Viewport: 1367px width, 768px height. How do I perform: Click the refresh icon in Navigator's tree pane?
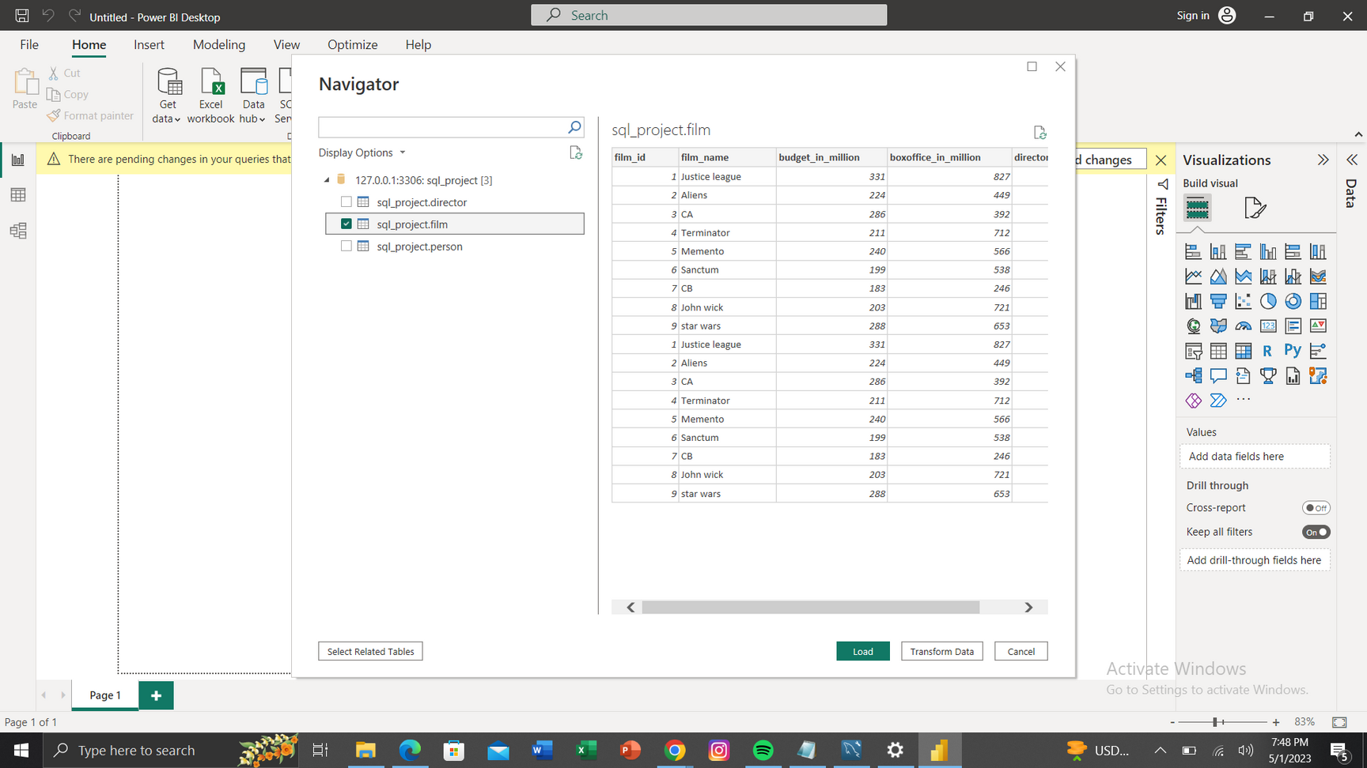[576, 152]
